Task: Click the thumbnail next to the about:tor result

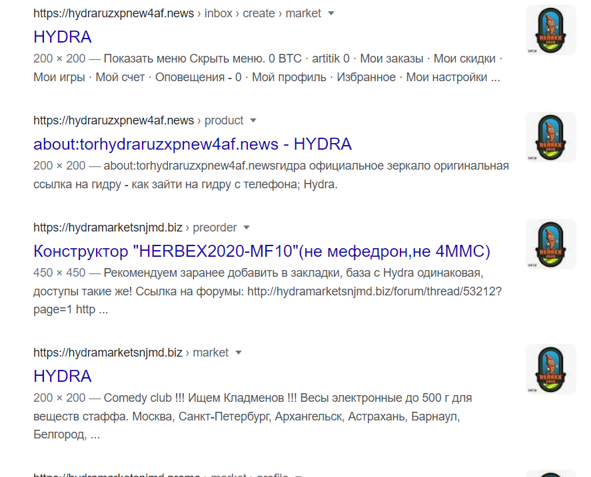Action: coord(550,138)
